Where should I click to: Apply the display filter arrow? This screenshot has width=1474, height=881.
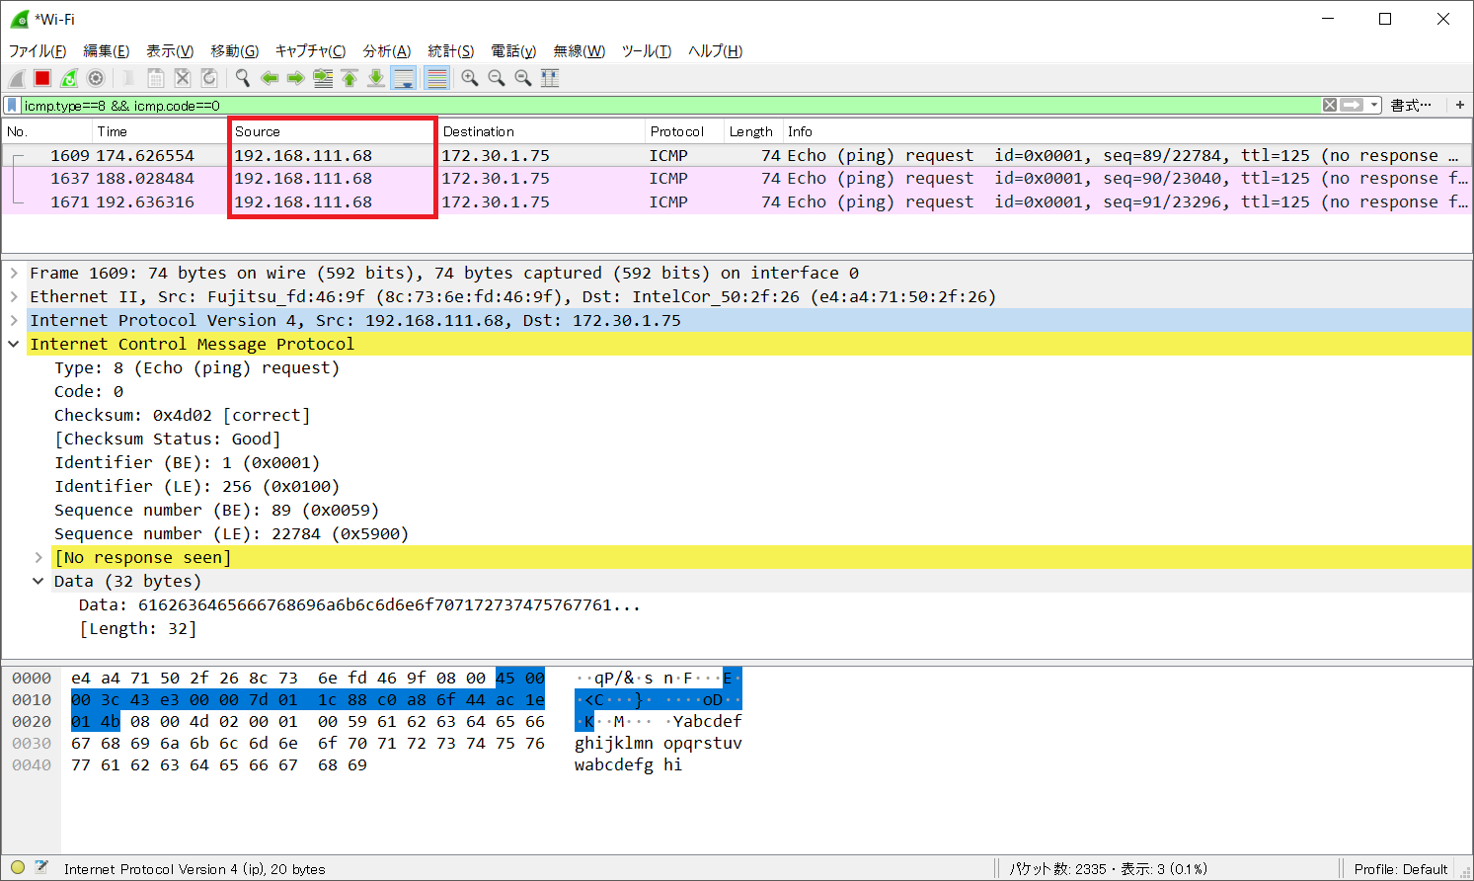[1352, 105]
